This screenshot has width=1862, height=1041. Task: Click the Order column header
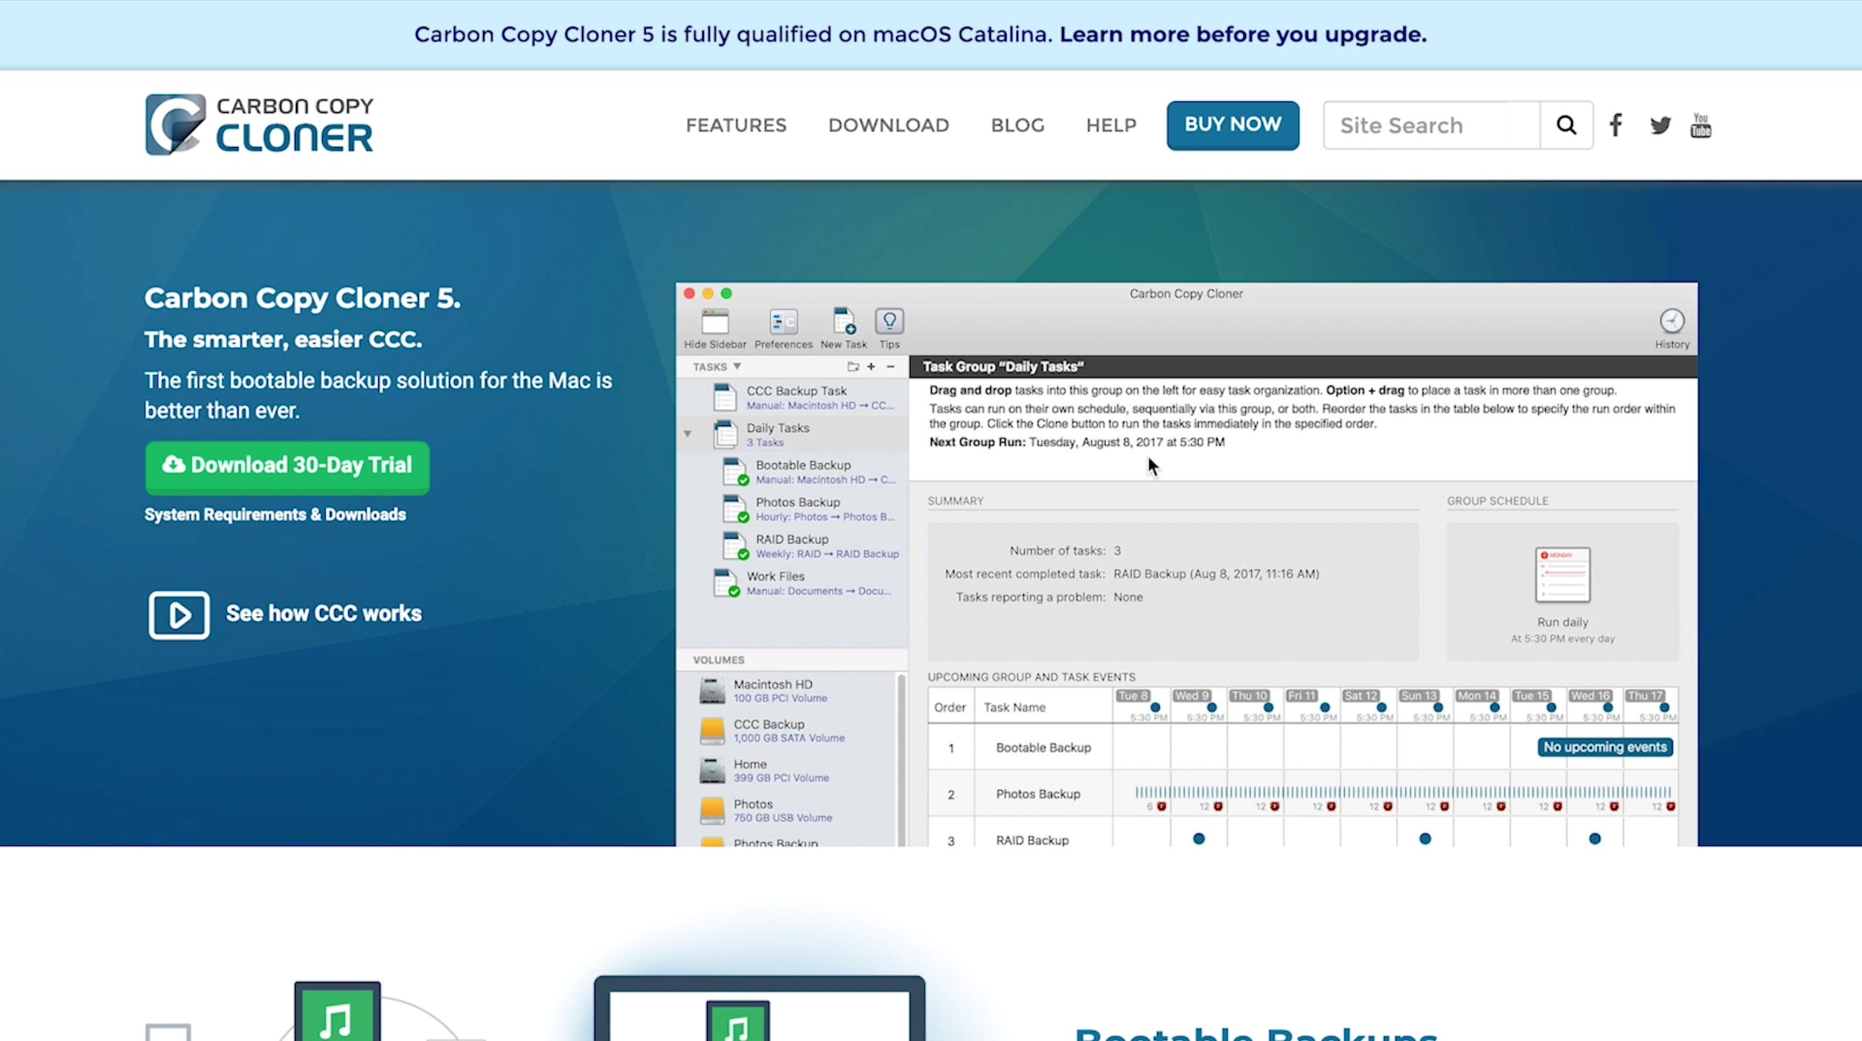click(950, 707)
